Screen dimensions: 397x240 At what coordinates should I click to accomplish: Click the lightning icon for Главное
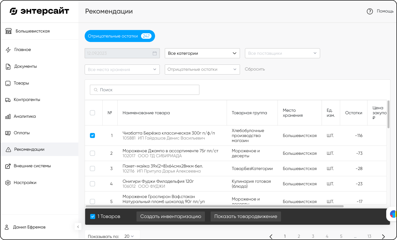click(x=8, y=50)
